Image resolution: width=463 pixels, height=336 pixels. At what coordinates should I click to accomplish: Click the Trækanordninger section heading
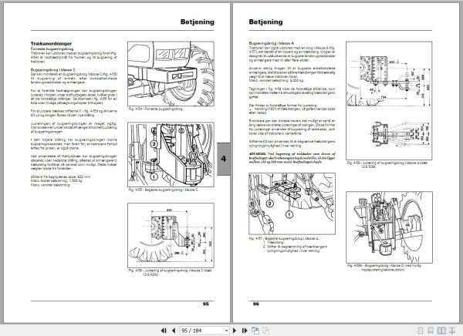(51, 44)
